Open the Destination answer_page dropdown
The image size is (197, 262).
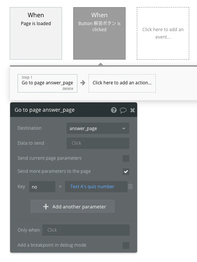click(98, 128)
